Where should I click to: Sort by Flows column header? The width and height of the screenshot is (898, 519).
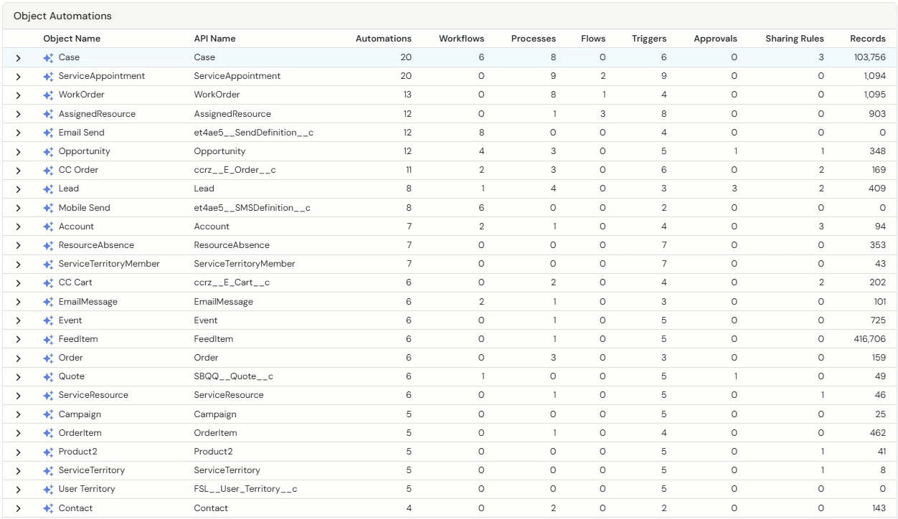point(593,39)
